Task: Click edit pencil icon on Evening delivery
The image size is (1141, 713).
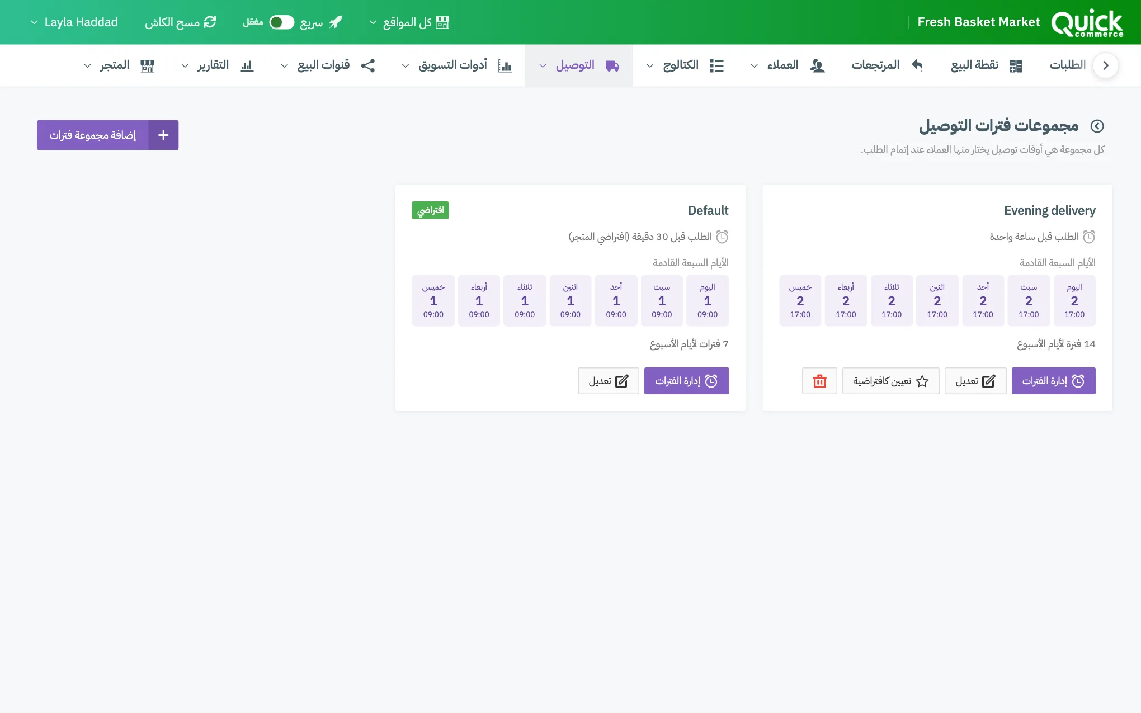Action: click(989, 381)
